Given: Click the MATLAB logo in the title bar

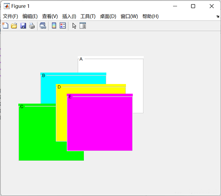Looking at the screenshot, I should point(7,6).
